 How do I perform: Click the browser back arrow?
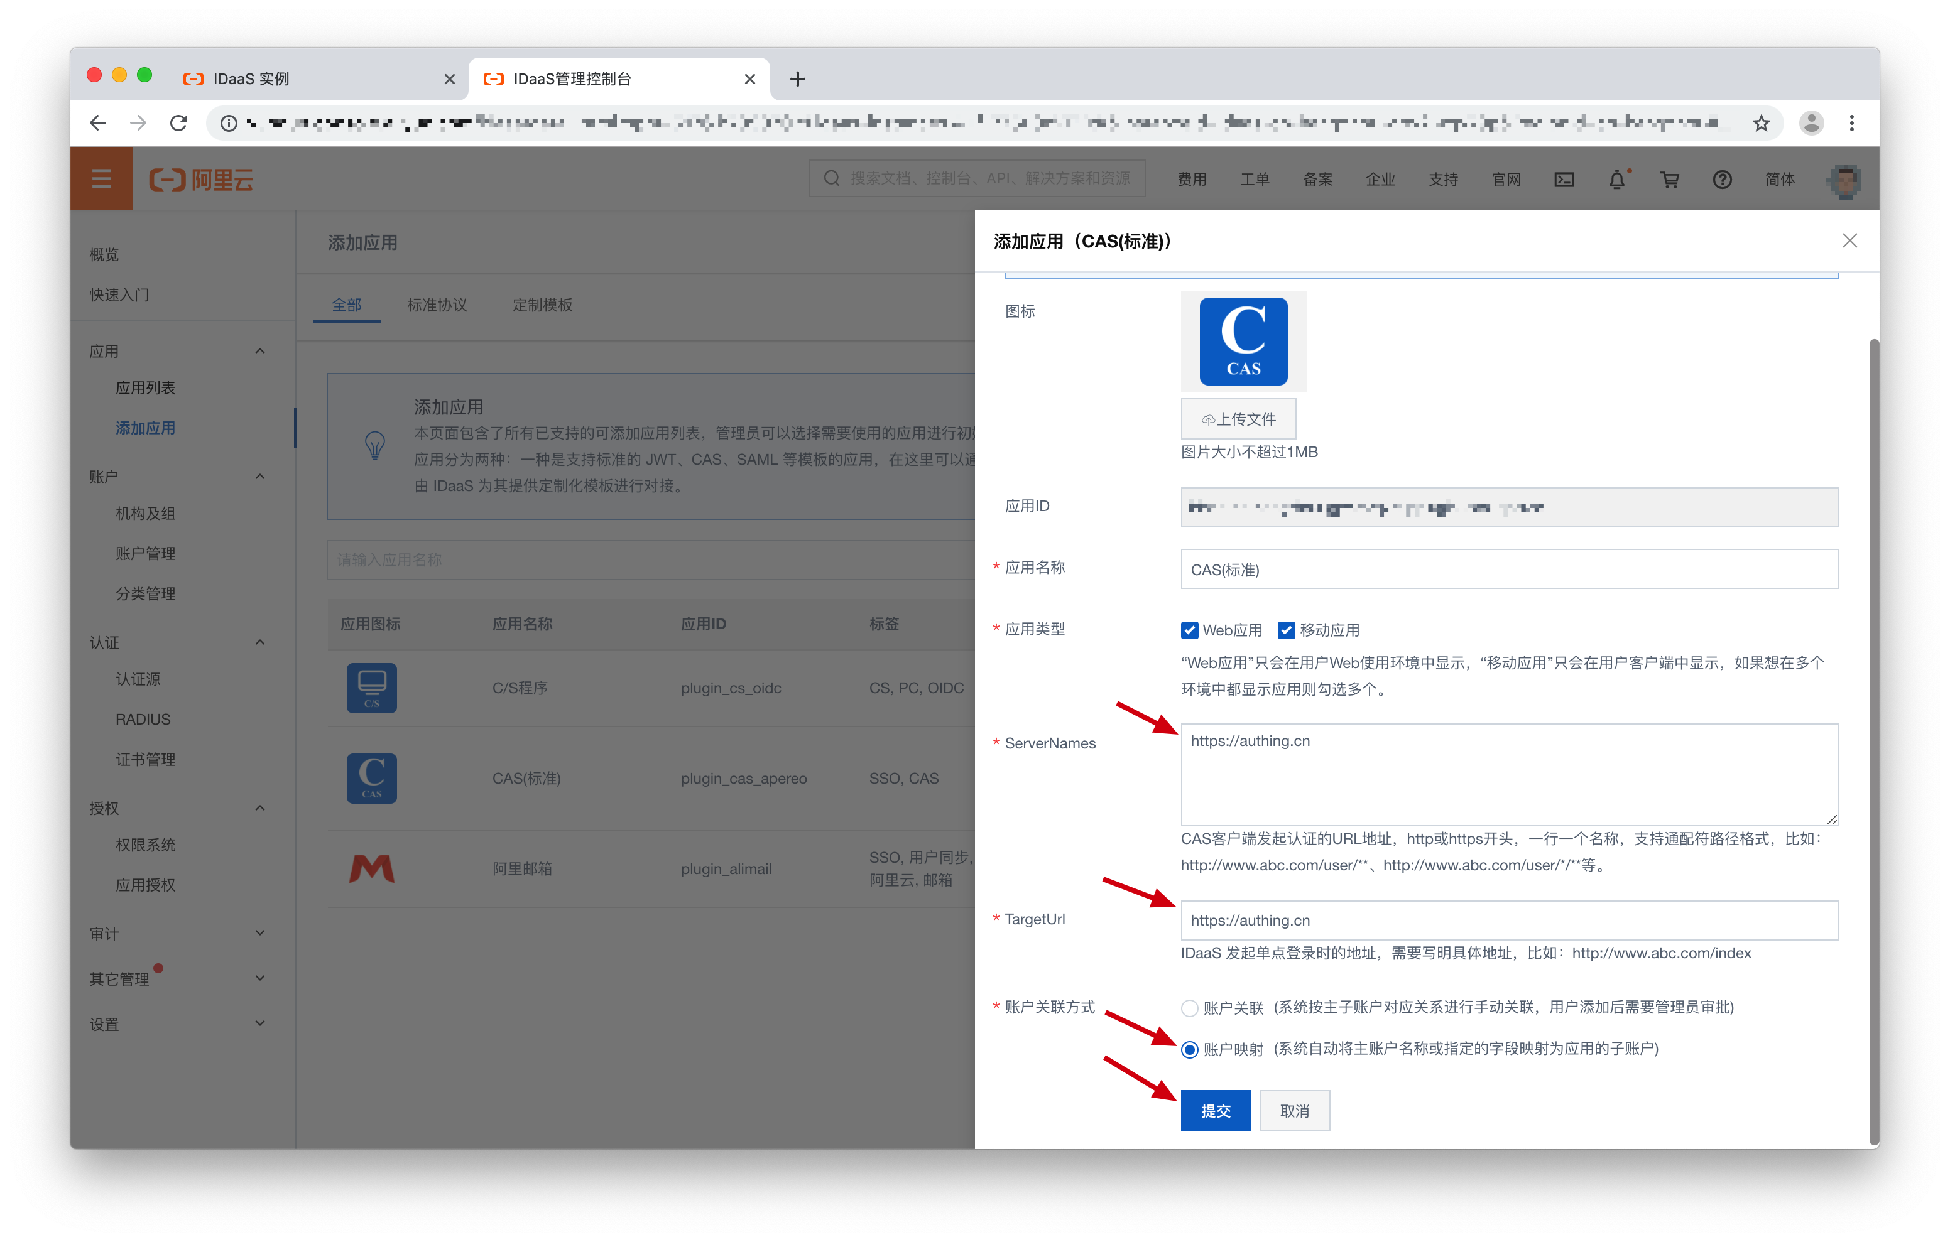[x=98, y=123]
